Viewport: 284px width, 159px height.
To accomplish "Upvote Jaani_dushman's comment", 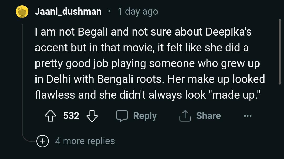I will (x=50, y=116).
